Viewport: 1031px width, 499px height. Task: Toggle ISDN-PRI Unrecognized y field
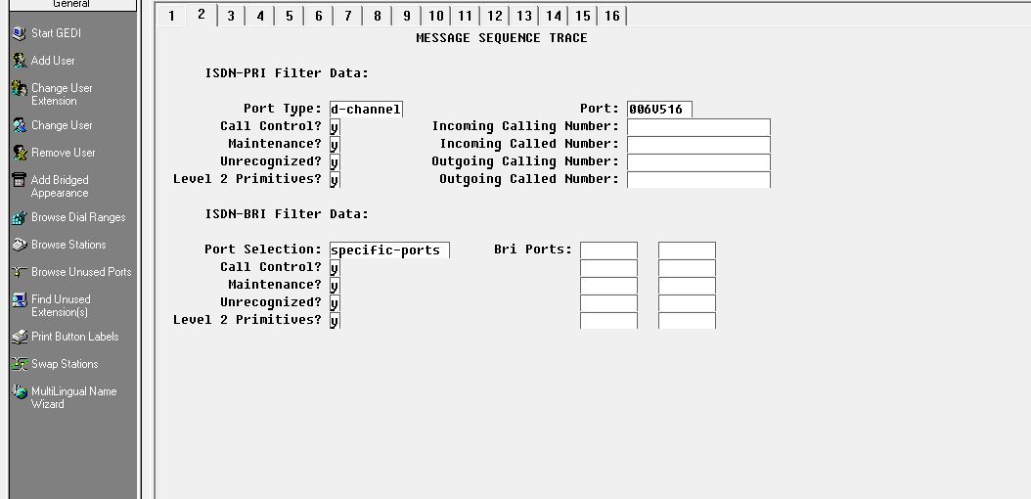pos(335,162)
